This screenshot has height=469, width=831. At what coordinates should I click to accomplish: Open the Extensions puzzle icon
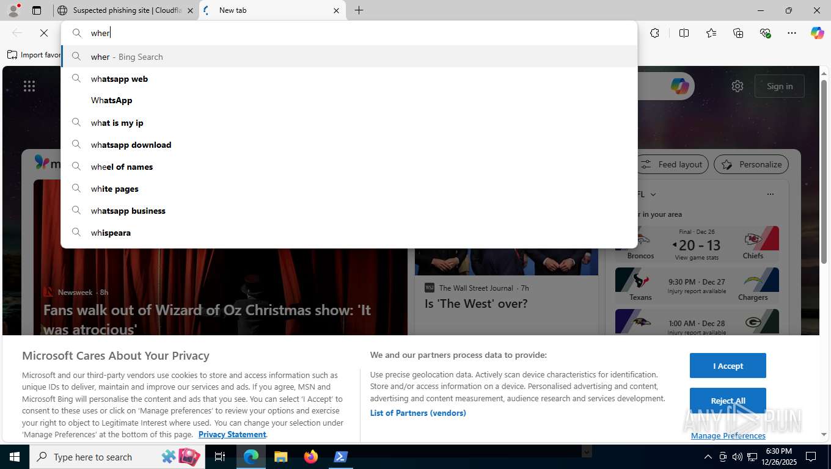pyautogui.click(x=655, y=33)
